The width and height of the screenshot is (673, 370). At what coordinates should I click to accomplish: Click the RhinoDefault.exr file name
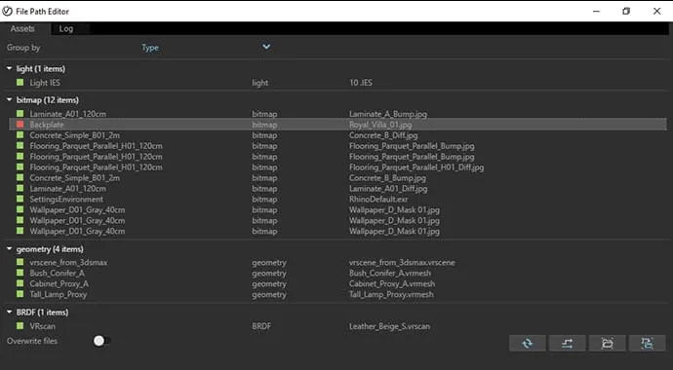tap(378, 200)
